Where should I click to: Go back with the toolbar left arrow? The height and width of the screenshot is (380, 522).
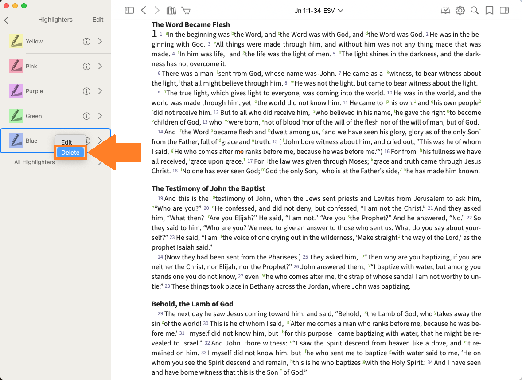tap(143, 10)
